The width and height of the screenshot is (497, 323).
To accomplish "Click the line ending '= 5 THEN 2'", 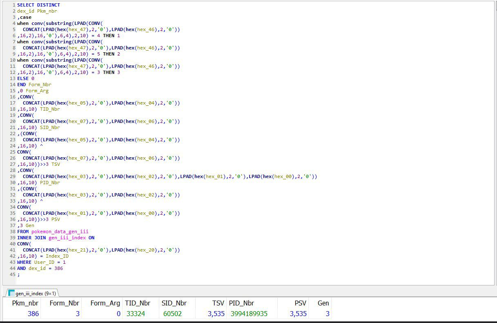I will pos(69,54).
